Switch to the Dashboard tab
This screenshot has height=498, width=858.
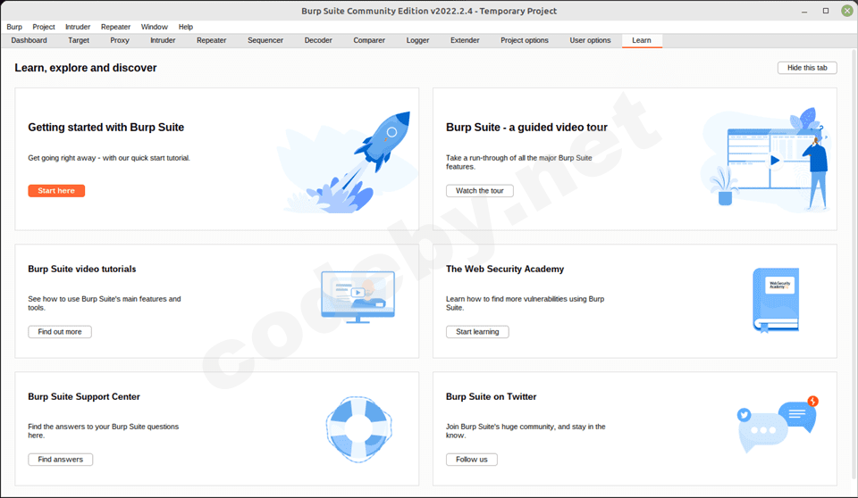pyautogui.click(x=29, y=40)
